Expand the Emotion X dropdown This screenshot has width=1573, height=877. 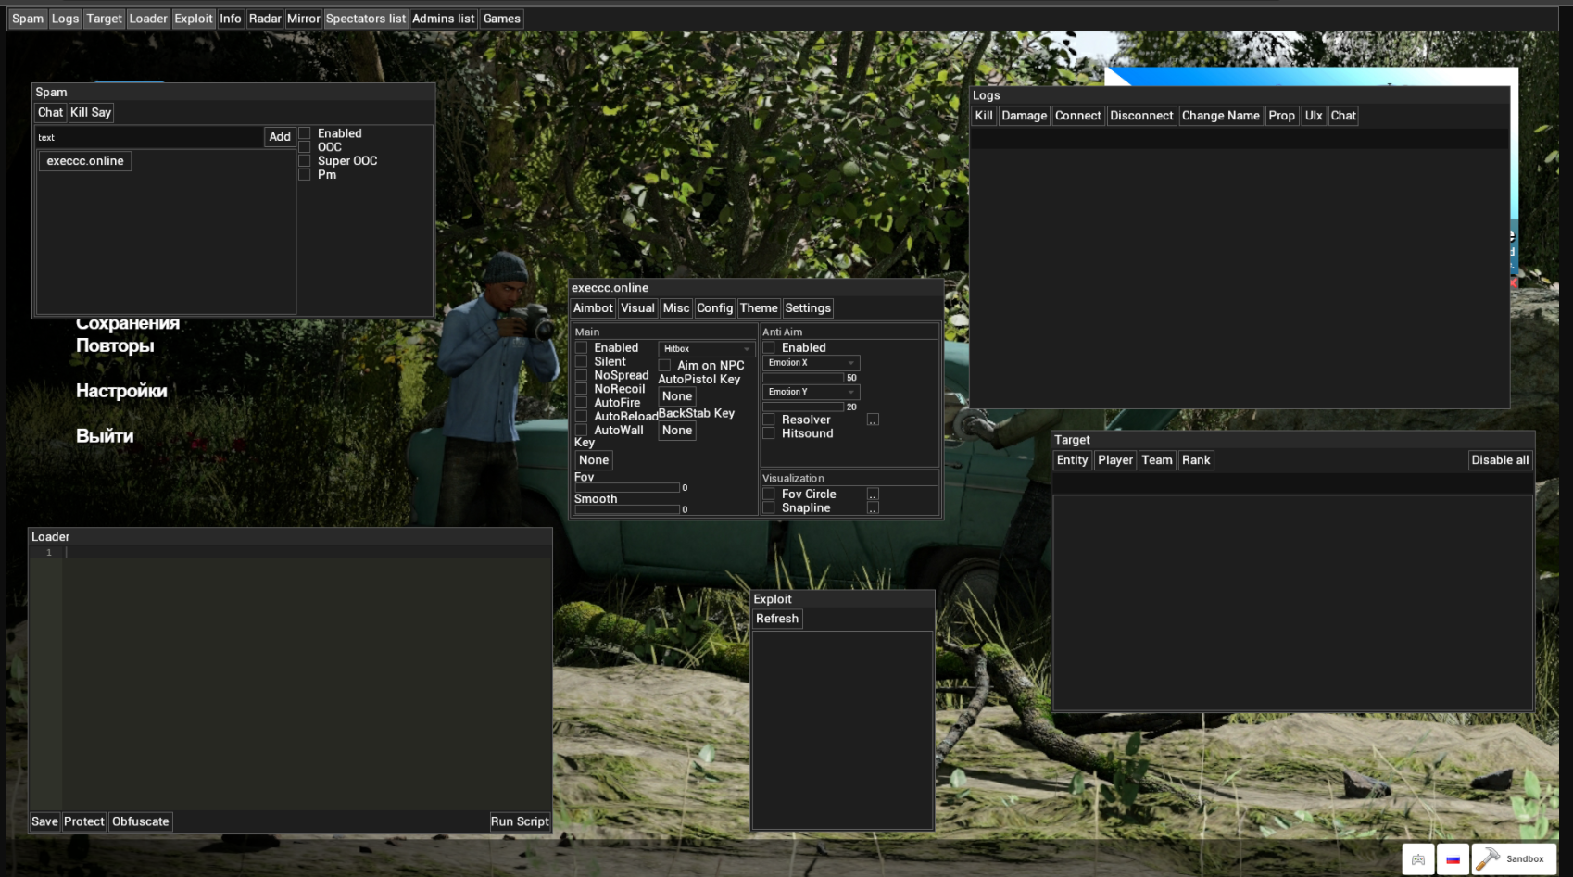point(810,362)
